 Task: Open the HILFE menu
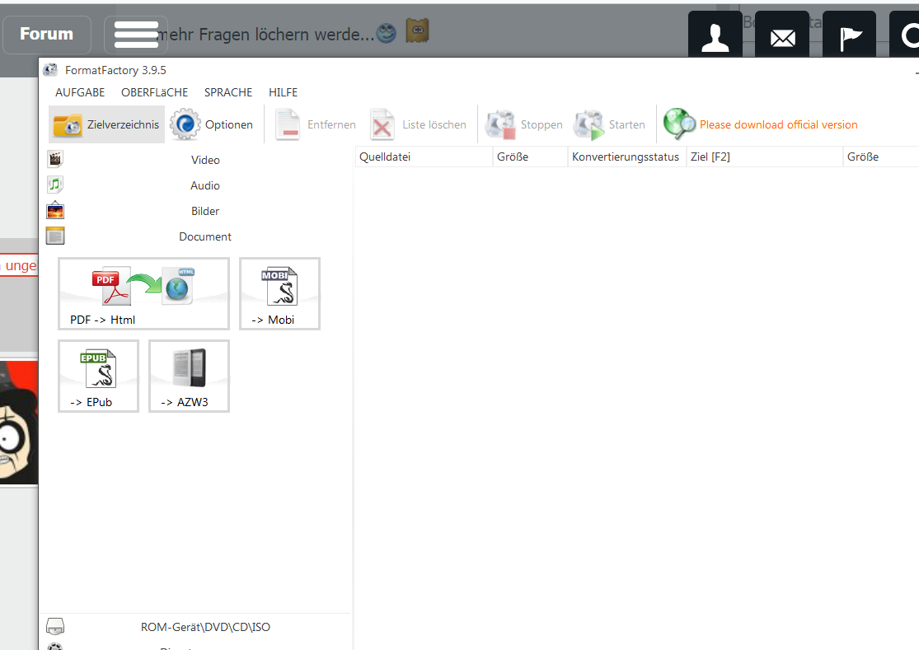pyautogui.click(x=283, y=92)
